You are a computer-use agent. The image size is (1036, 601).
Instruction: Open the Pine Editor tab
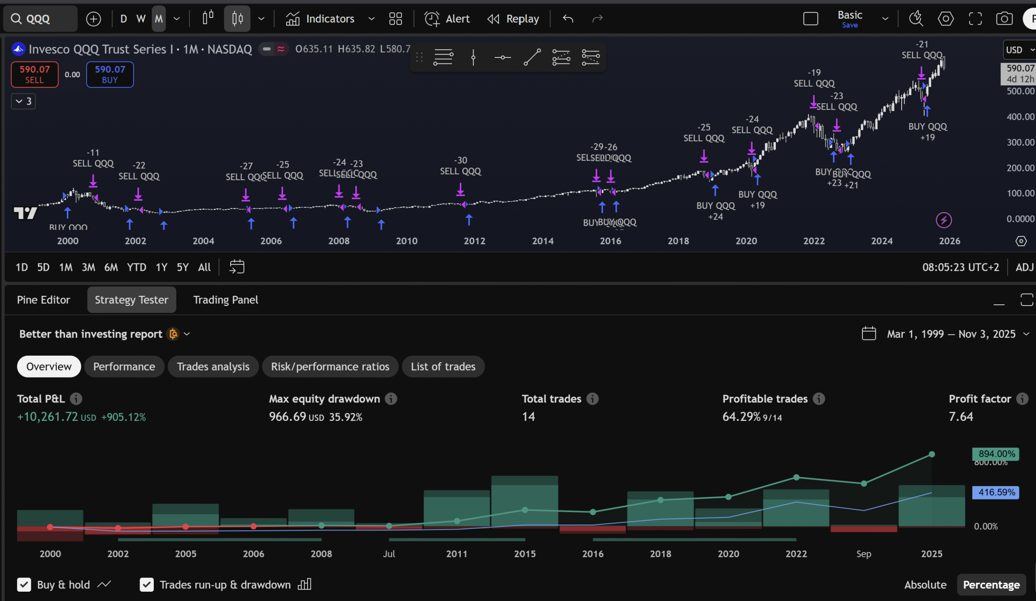coord(43,299)
